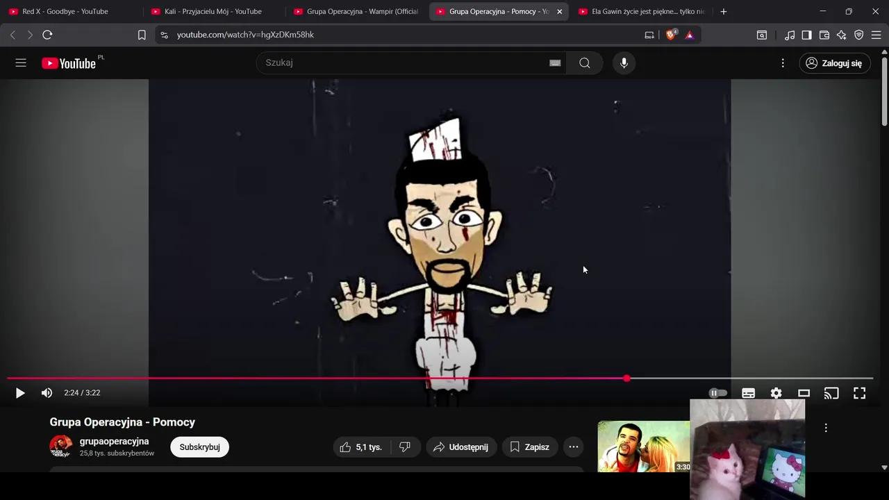Toggle the autoplay switch in the player
Screen dimensions: 889x500
[x=718, y=393]
